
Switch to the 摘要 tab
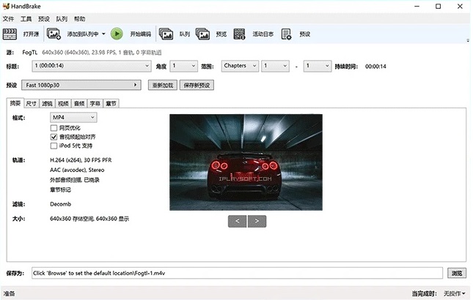(x=15, y=103)
